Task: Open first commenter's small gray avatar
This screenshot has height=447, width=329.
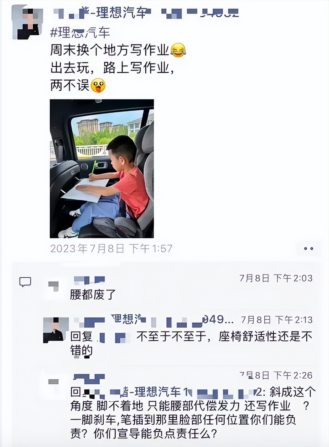Action: tap(54, 286)
